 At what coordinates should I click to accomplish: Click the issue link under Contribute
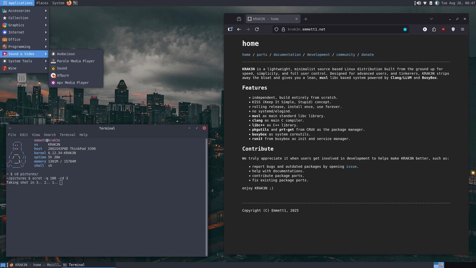click(x=351, y=167)
